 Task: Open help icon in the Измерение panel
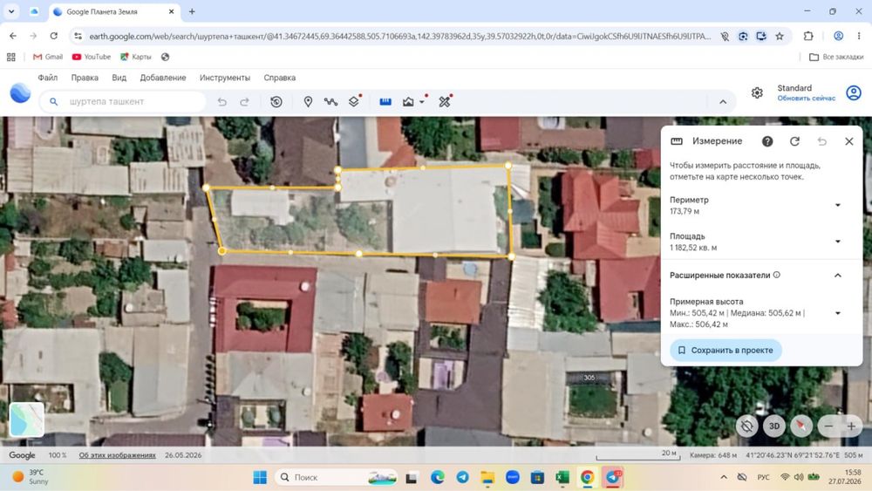(x=767, y=141)
